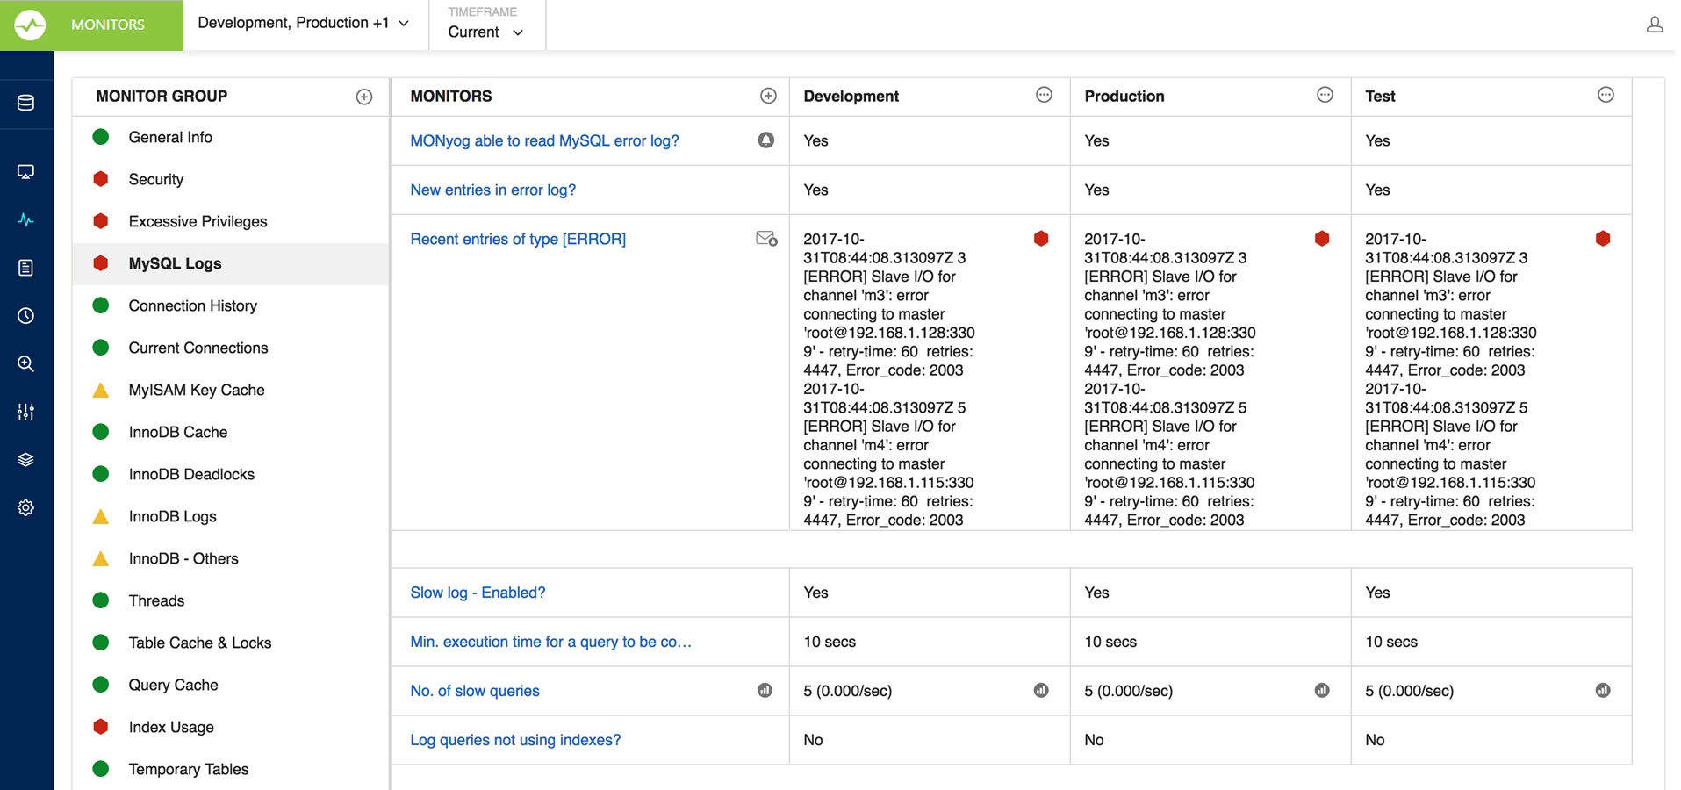Click the clock history sidebar icon
This screenshot has height=790, width=1681.
26,316
